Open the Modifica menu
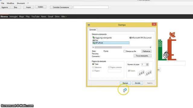This screenshot has width=193, height=108. coord(11,3)
